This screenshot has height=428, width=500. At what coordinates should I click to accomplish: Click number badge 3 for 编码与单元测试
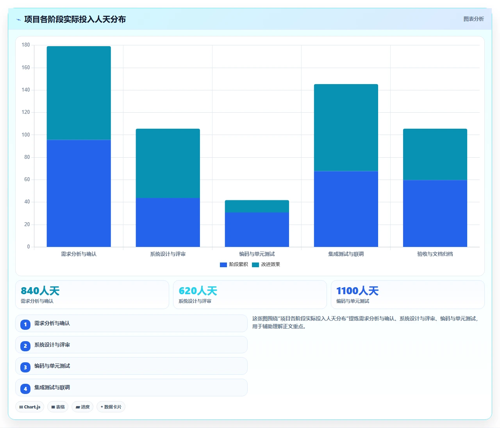pyautogui.click(x=25, y=367)
